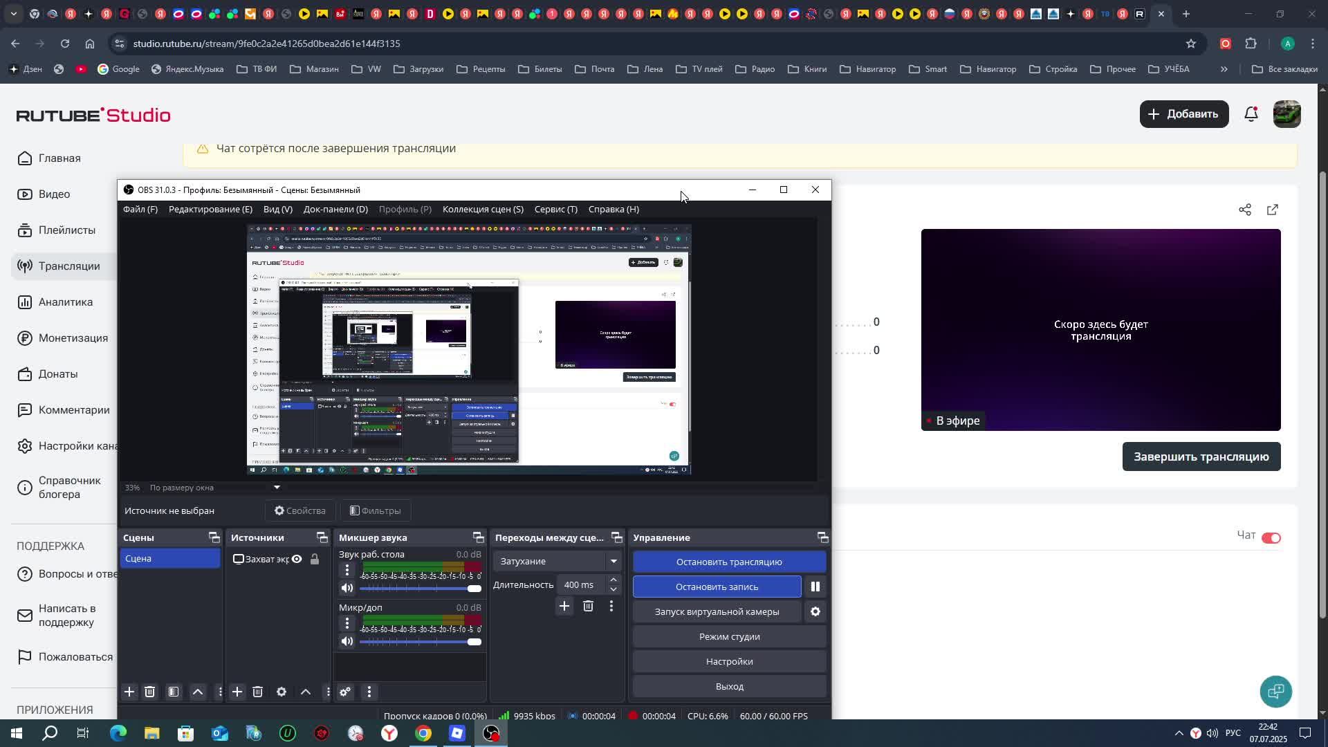Adjust Микр/доп volume slider
Viewport: 1328px width, 747px height.
pos(420,642)
